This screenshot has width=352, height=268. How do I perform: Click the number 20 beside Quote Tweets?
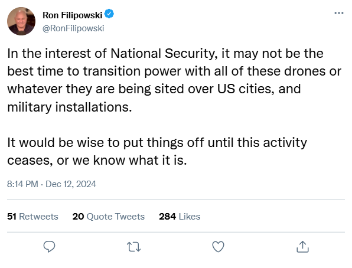pyautogui.click(x=78, y=217)
